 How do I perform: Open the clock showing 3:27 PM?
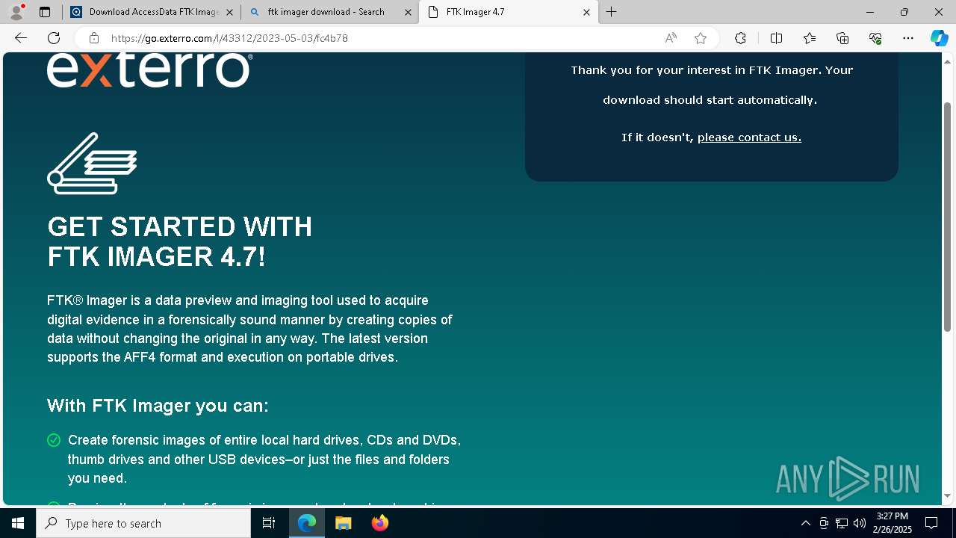(892, 523)
